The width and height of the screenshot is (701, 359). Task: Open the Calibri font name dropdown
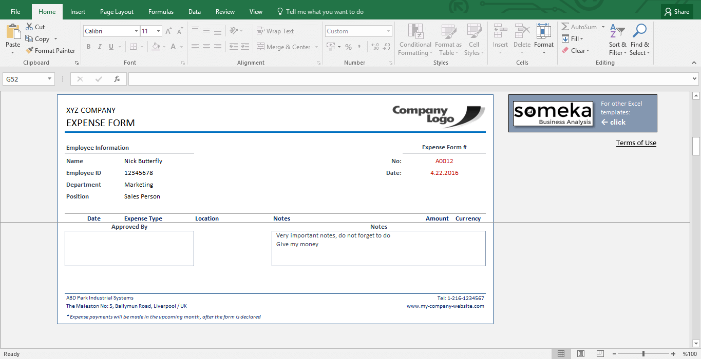coord(136,31)
